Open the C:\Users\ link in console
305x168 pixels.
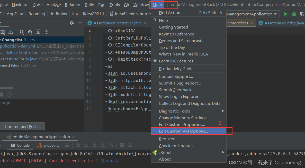click(107, 161)
